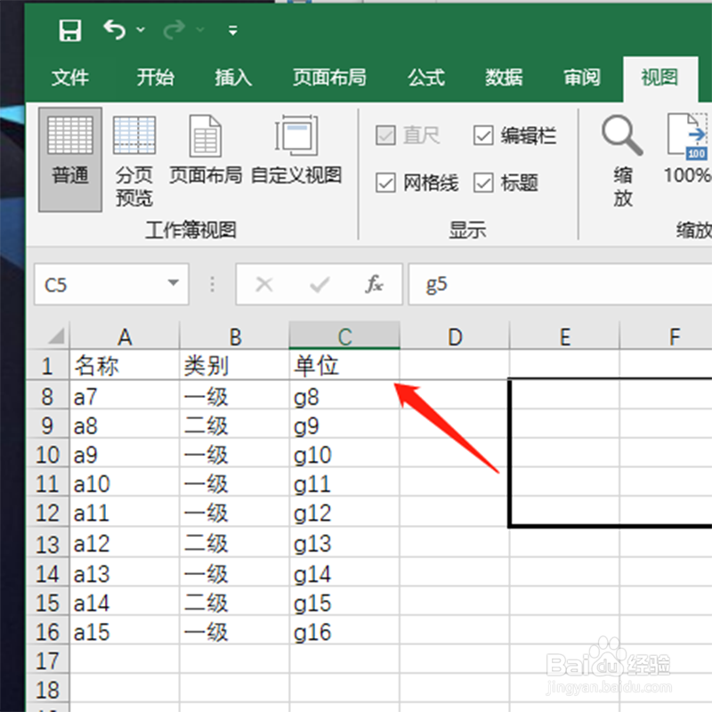Click the greyed-out redo arrow
Image resolution: width=712 pixels, height=712 pixels.
click(x=174, y=30)
